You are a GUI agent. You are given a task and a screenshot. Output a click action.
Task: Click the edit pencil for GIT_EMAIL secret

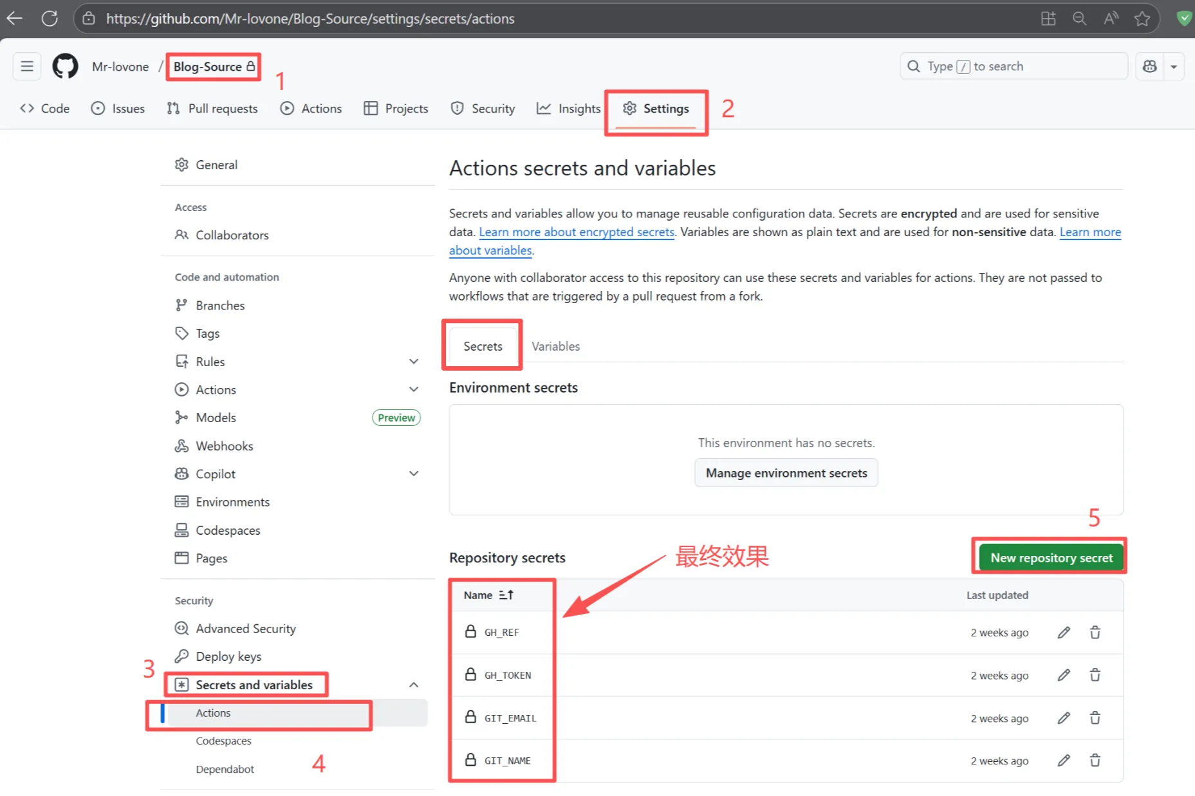click(x=1064, y=718)
